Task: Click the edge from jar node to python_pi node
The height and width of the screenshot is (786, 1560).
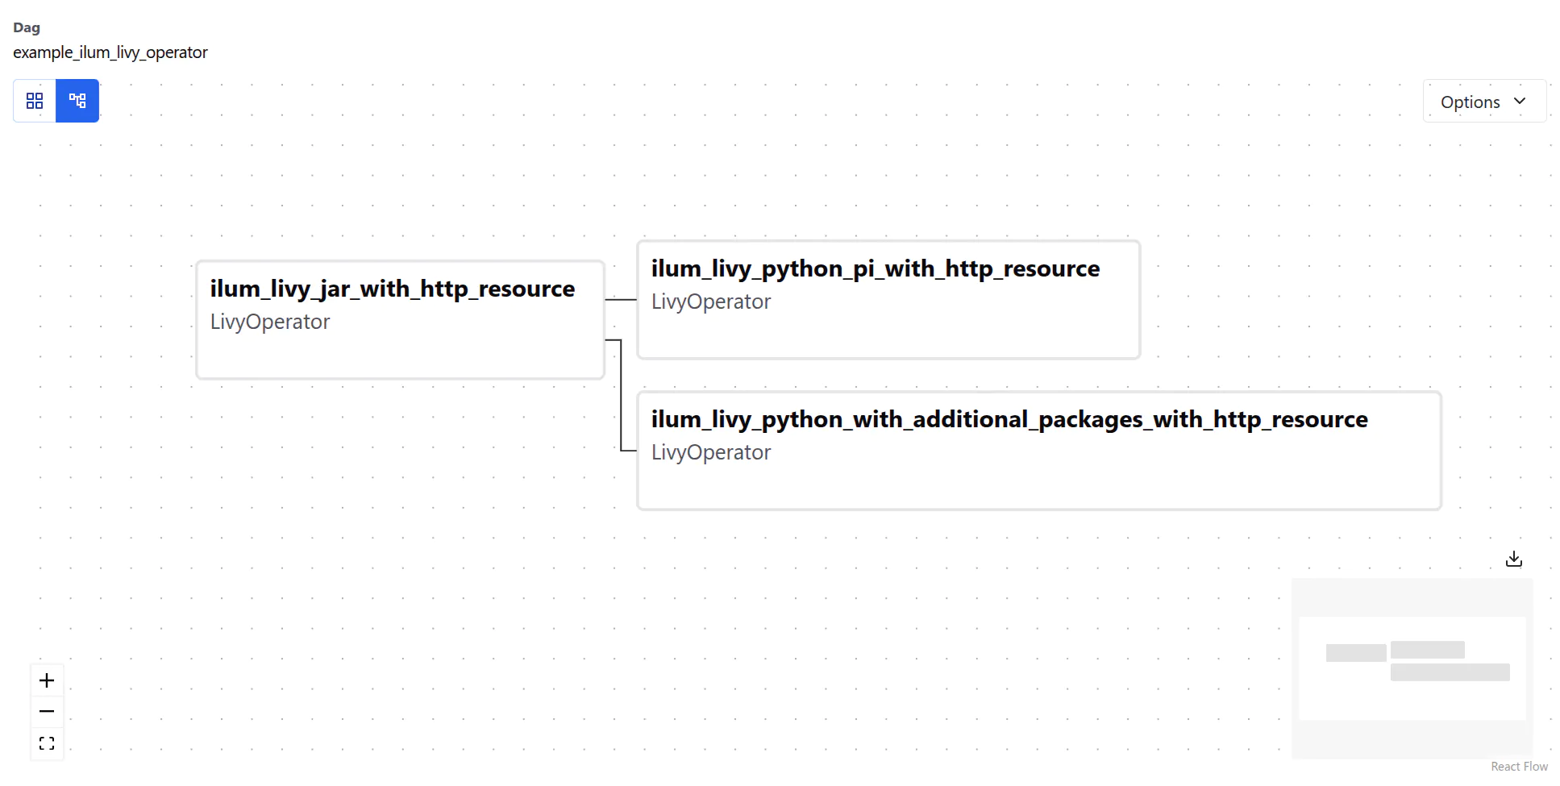Action: (621, 299)
